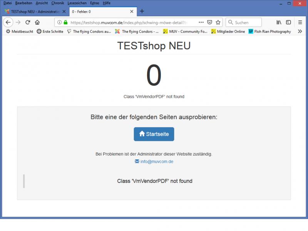Show site information via the info icon
308x231 pixels.
(x=59, y=22)
